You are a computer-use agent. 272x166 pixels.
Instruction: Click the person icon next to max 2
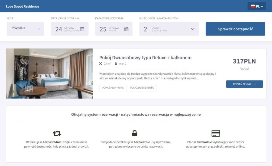click(116, 63)
